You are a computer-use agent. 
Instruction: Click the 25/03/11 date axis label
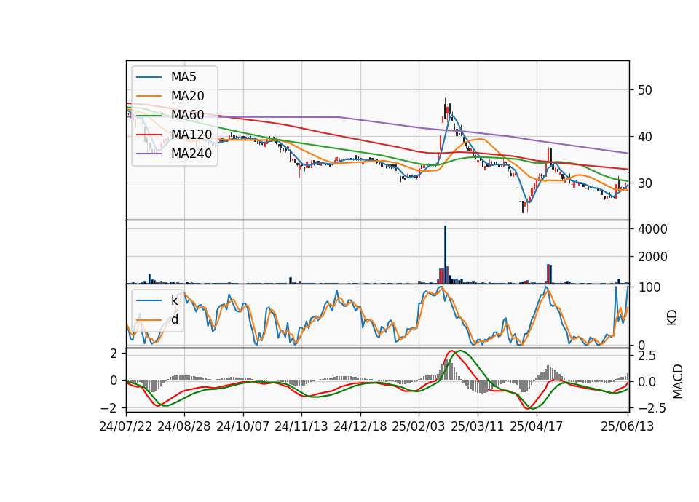(x=478, y=427)
